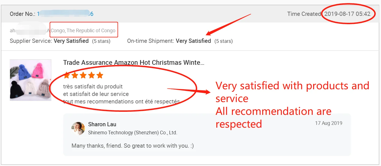
Task: Click Sharon Lau's profile avatar
Action: (78, 128)
